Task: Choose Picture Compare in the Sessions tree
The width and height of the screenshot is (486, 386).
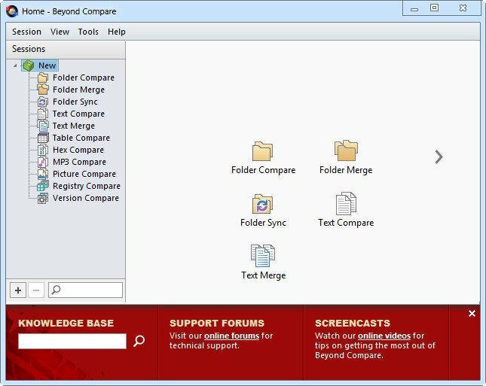Action: [x=84, y=174]
